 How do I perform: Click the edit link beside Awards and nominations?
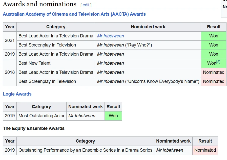click(x=86, y=5)
